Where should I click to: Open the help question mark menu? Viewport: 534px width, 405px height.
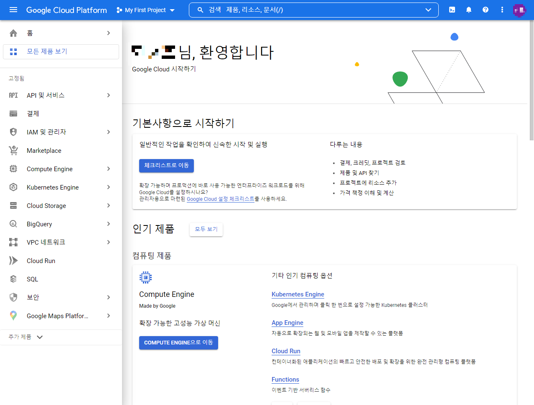click(x=485, y=10)
